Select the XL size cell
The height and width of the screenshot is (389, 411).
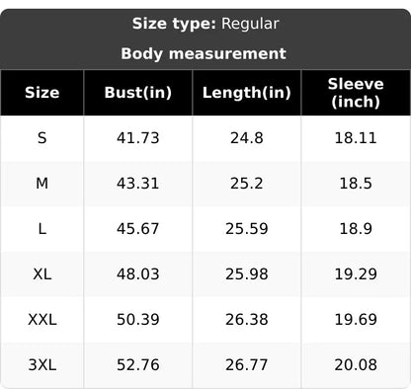pyautogui.click(x=42, y=274)
